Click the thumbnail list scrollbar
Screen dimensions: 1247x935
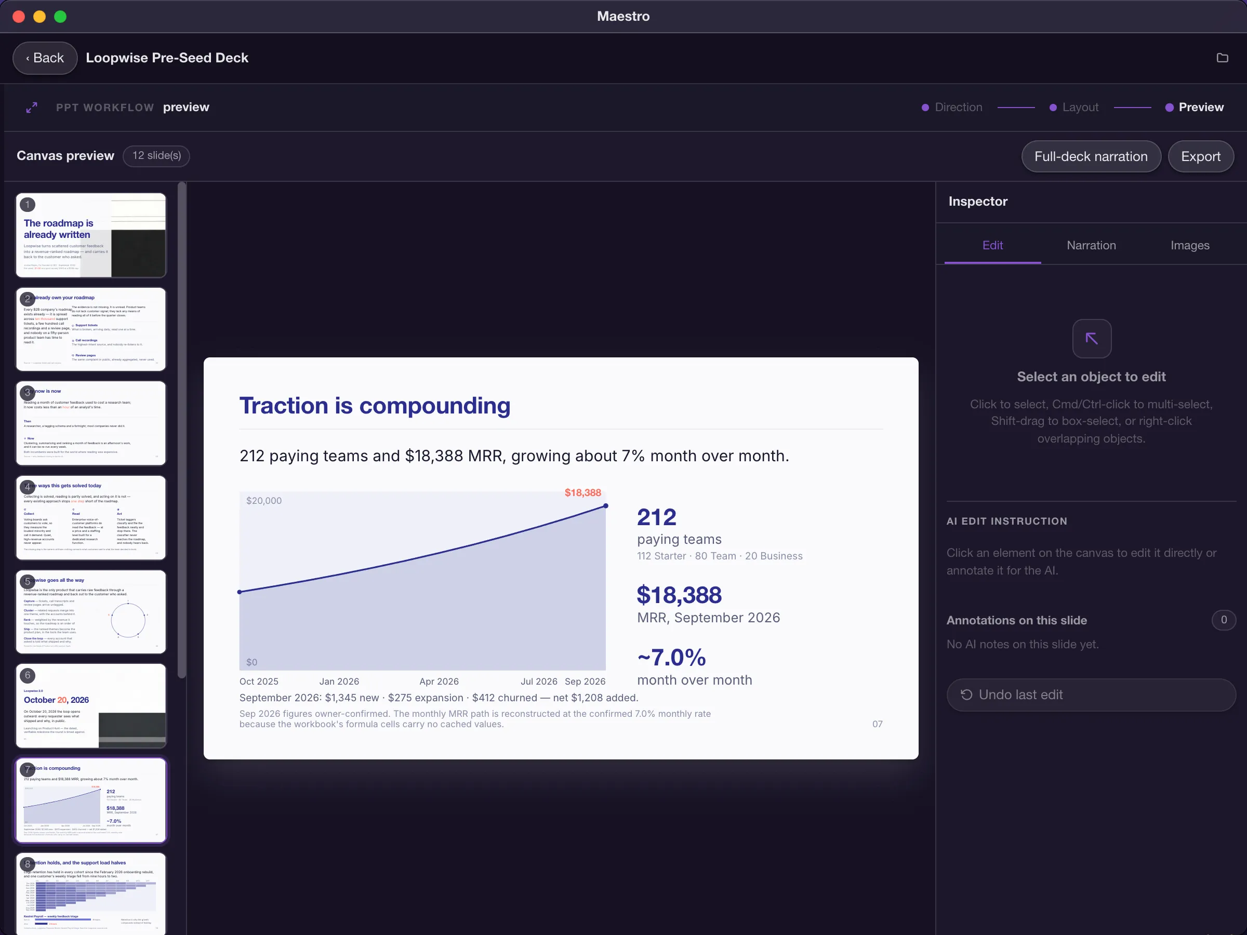point(181,430)
